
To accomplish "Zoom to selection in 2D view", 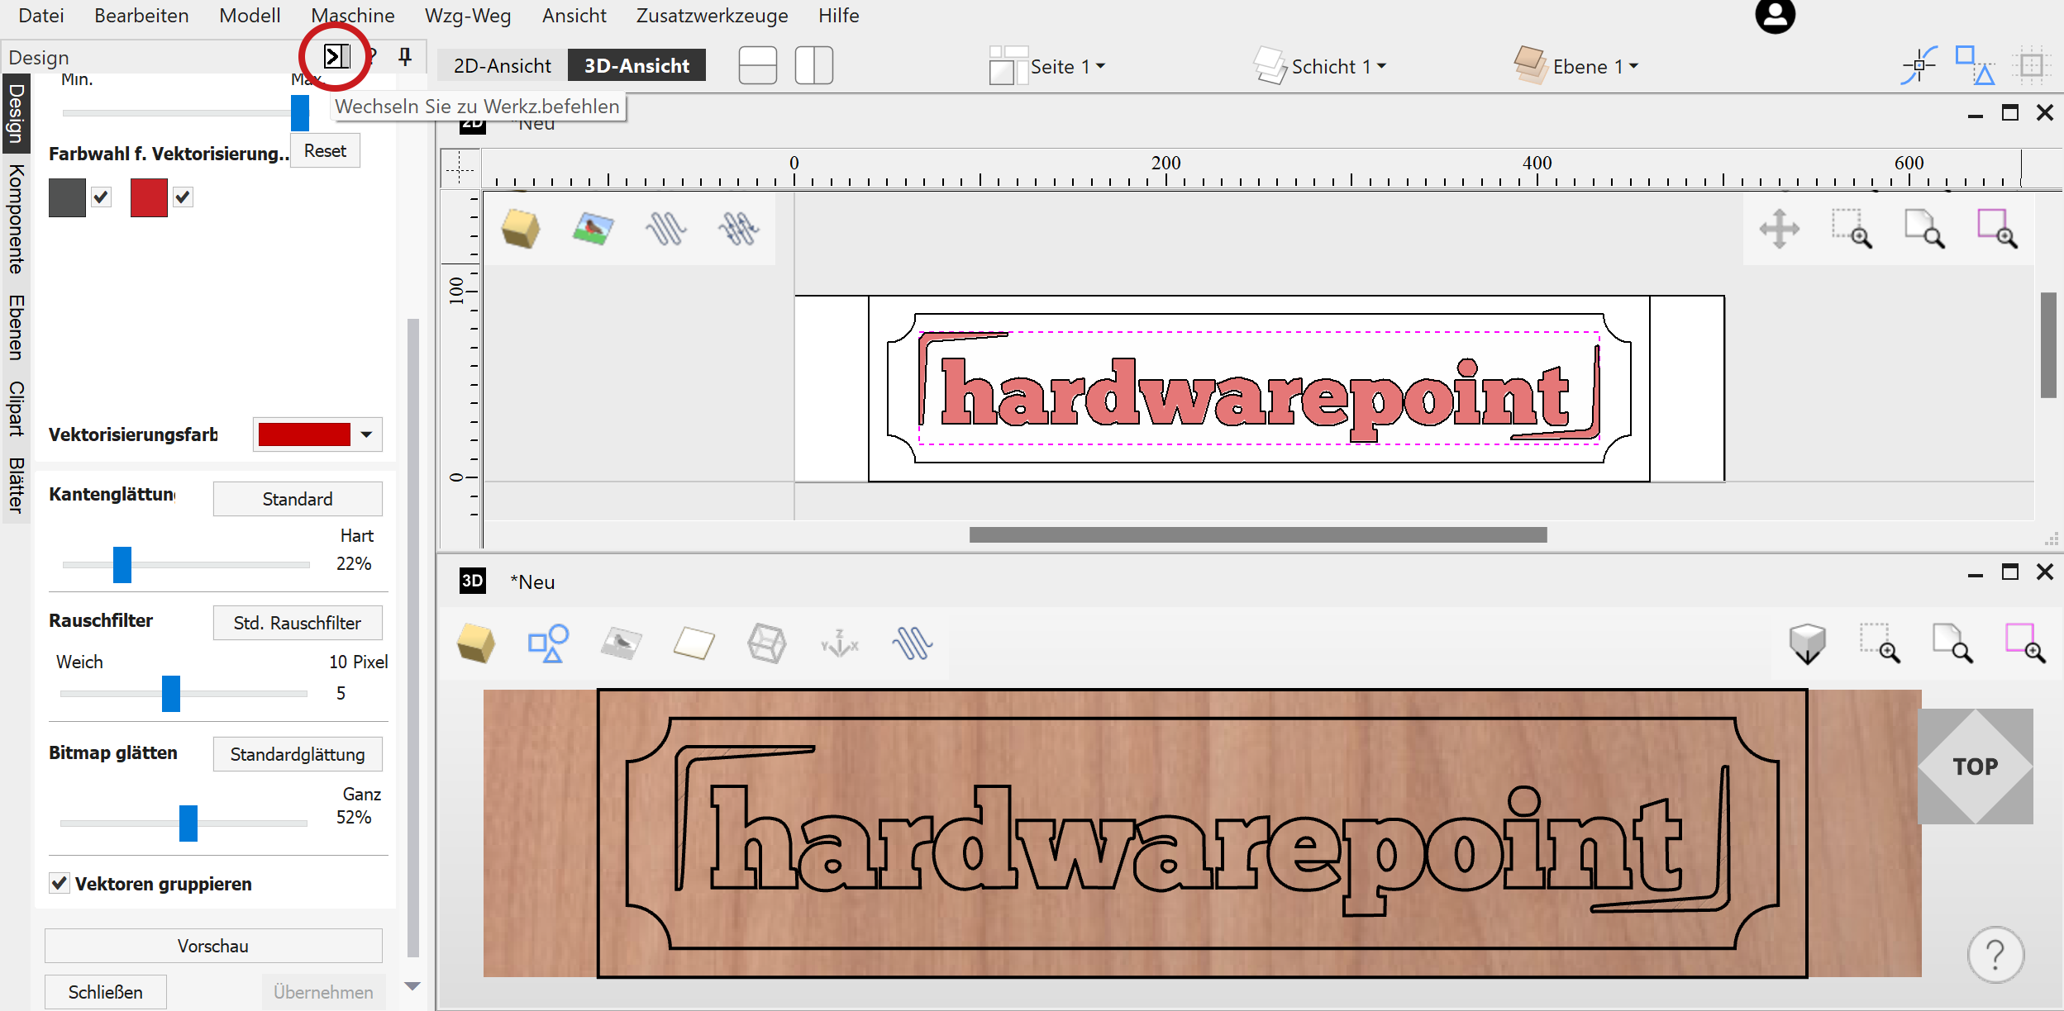I will [1997, 229].
